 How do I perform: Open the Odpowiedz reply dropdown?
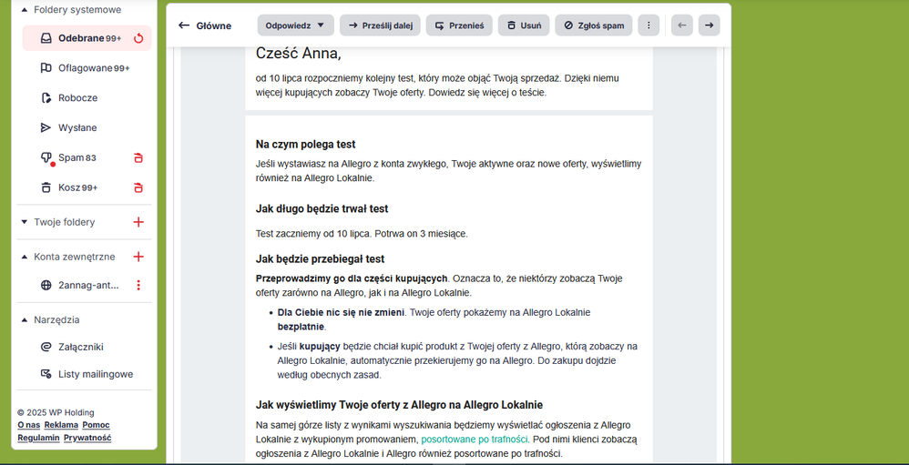295,25
